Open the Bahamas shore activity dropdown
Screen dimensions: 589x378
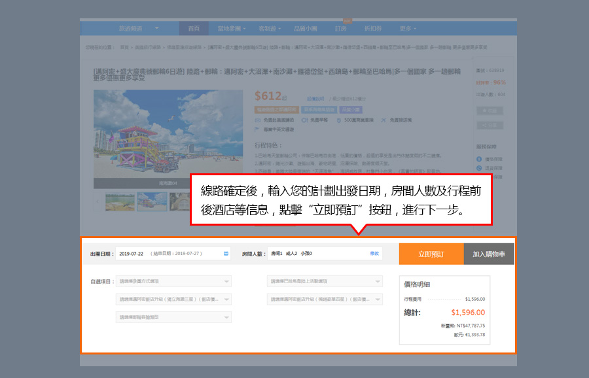pos(325,281)
